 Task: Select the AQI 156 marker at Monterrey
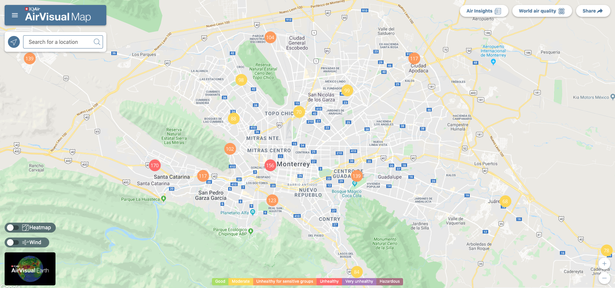tap(270, 166)
